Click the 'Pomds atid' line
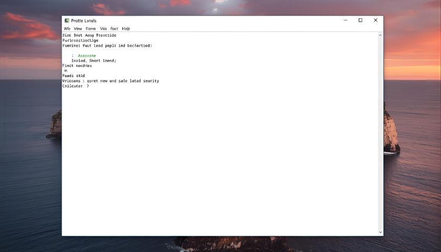The image size is (441, 252). [x=73, y=76]
